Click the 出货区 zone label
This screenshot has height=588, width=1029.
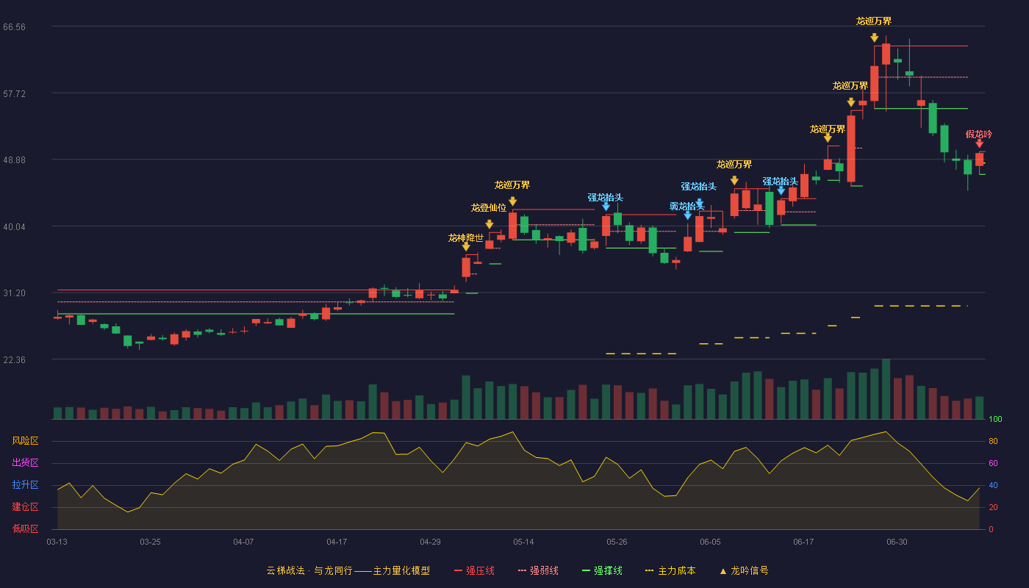tap(26, 462)
